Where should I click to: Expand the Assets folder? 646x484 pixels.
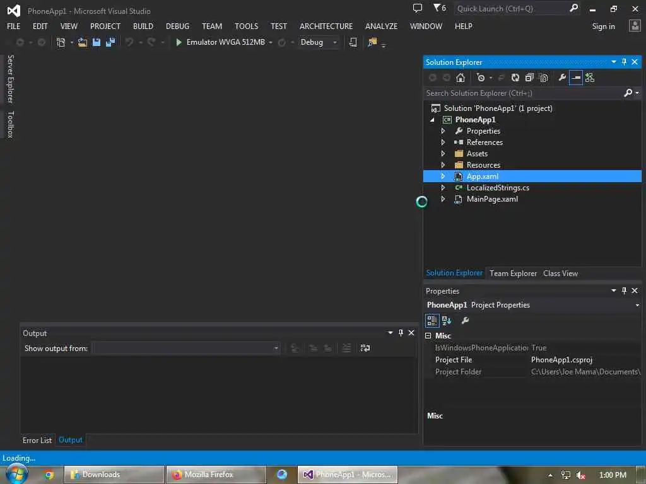click(443, 154)
